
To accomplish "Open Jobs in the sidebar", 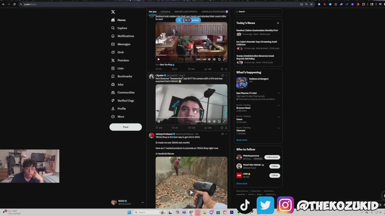I will 118,85.
